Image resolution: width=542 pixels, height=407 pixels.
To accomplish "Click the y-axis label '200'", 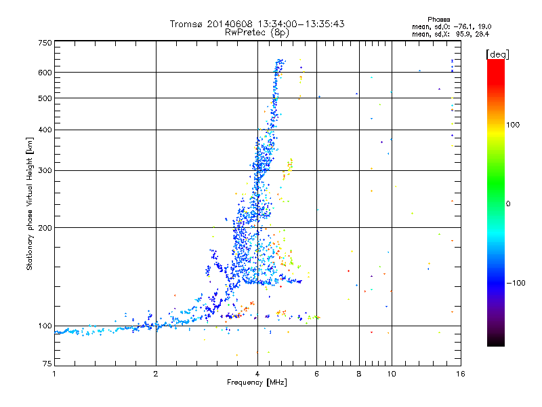I will (45, 228).
